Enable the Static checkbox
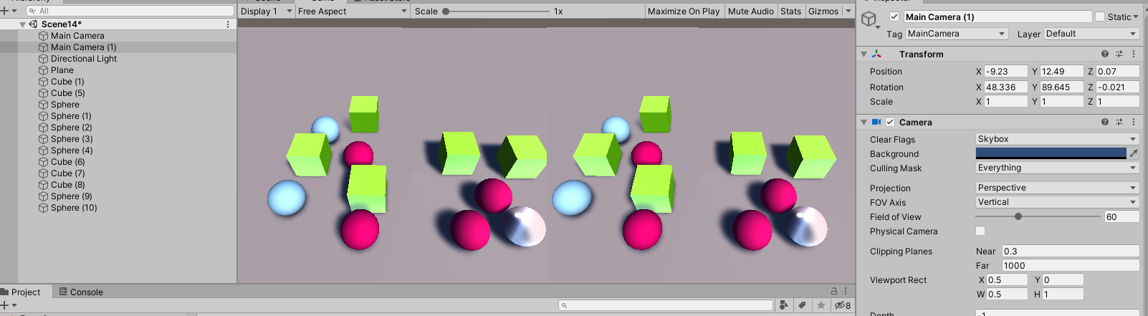Viewport: 1148px width, 316px height. [x=1100, y=16]
